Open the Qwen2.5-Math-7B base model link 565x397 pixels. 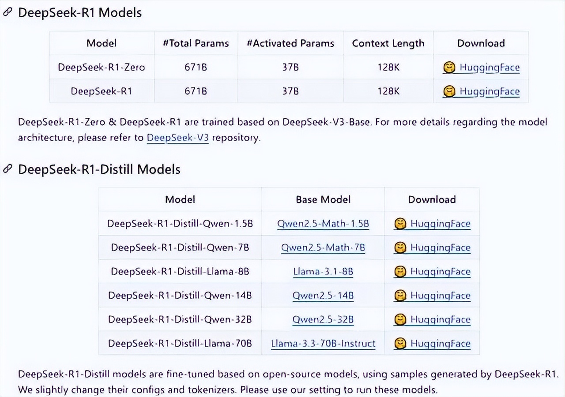(323, 247)
